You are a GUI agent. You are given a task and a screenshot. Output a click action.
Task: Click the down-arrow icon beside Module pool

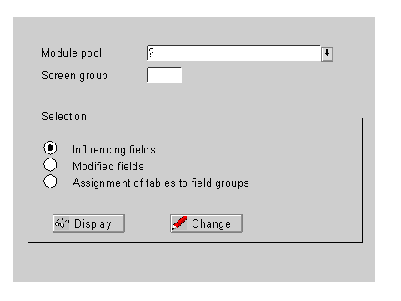327,53
